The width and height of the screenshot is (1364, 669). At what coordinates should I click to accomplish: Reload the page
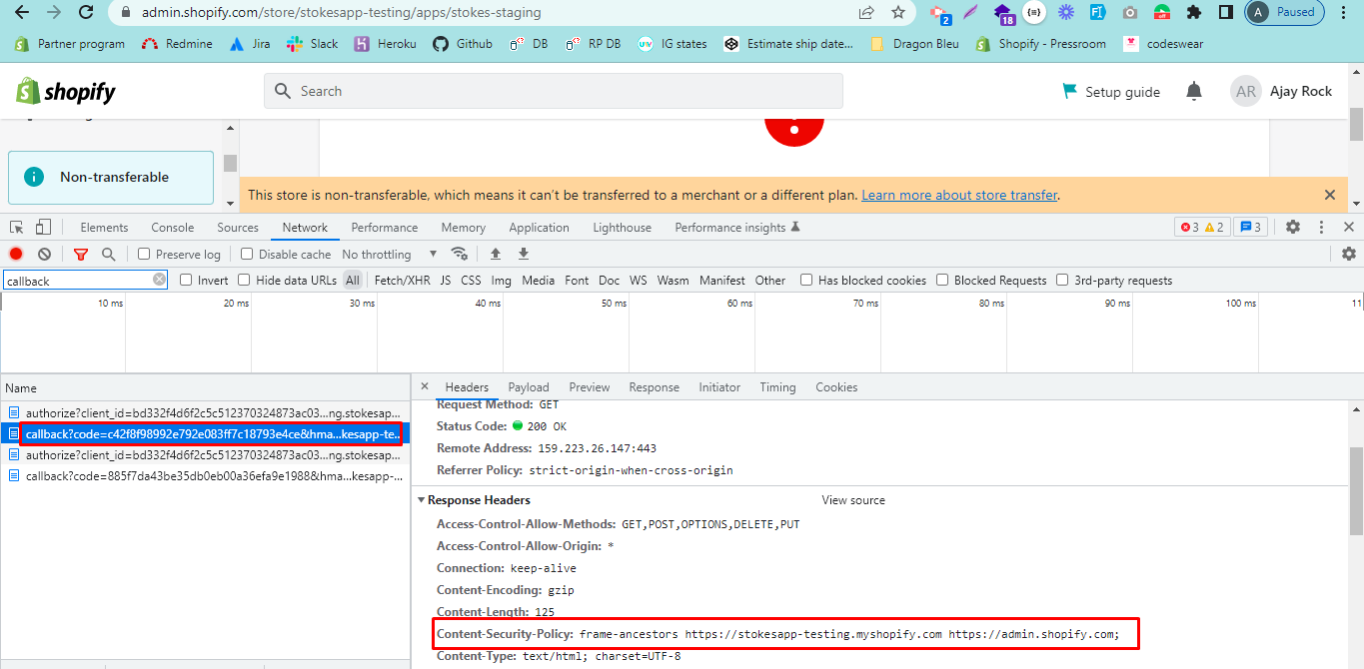[x=86, y=13]
